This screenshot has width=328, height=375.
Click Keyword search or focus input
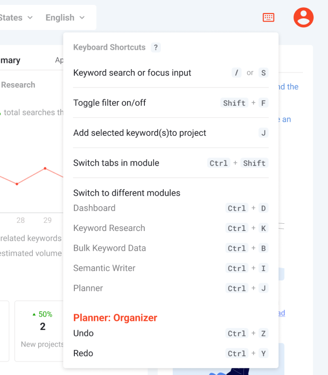[x=132, y=72]
